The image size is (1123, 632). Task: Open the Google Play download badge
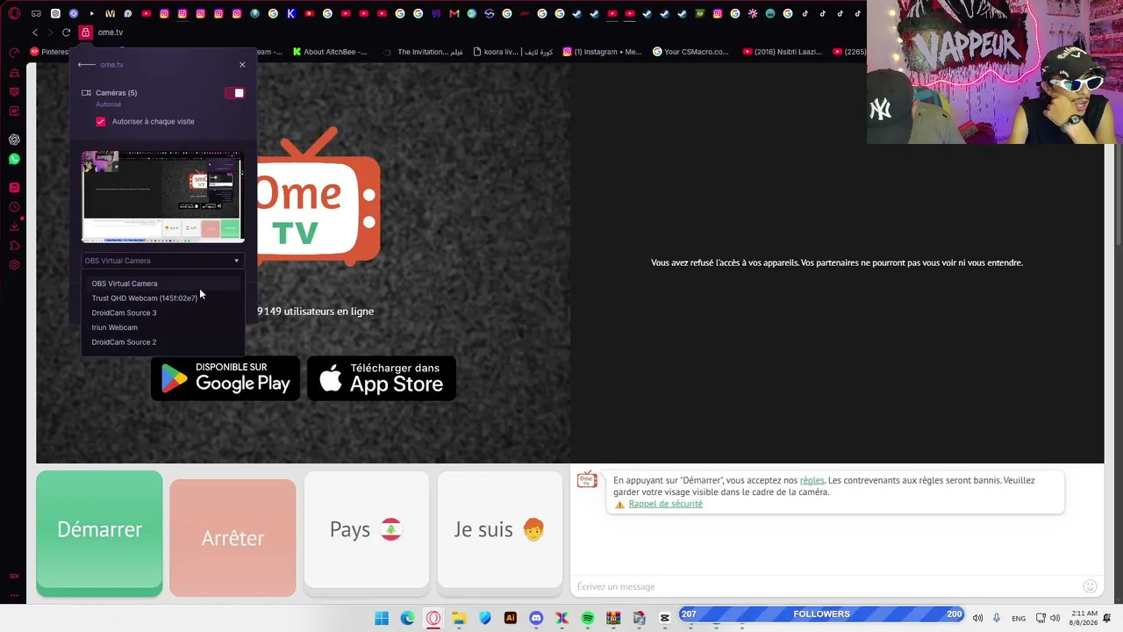[225, 378]
